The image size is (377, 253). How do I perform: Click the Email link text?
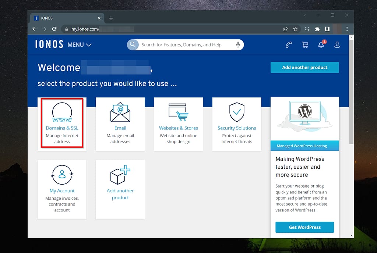point(120,128)
